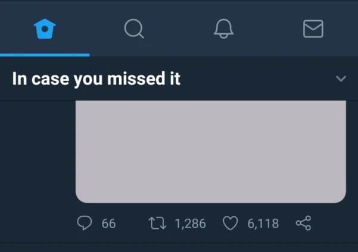Tap the reply speech bubble icon

pyautogui.click(x=85, y=223)
